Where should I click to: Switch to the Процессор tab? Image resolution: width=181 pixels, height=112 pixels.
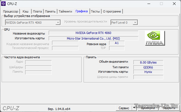(x=11, y=11)
